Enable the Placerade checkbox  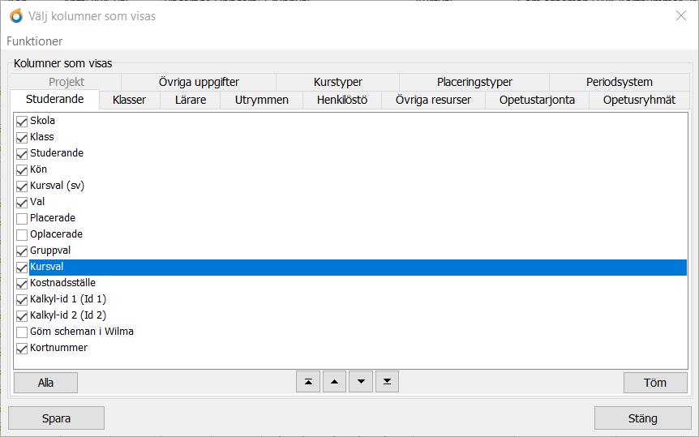point(22,218)
